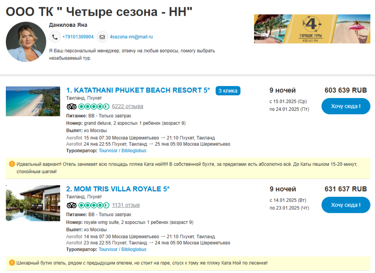Click the manager description Я Ваш персональный менеджер
Image resolution: width=375 pixels, height=273 pixels.
coord(132,55)
